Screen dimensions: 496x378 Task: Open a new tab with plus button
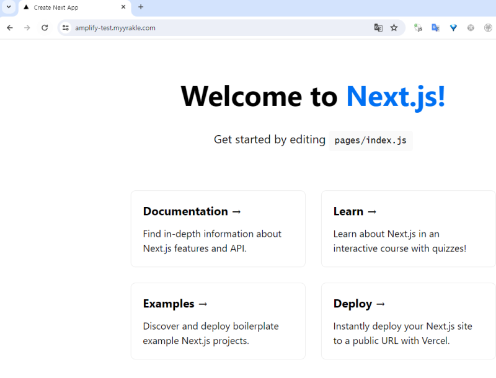click(141, 7)
